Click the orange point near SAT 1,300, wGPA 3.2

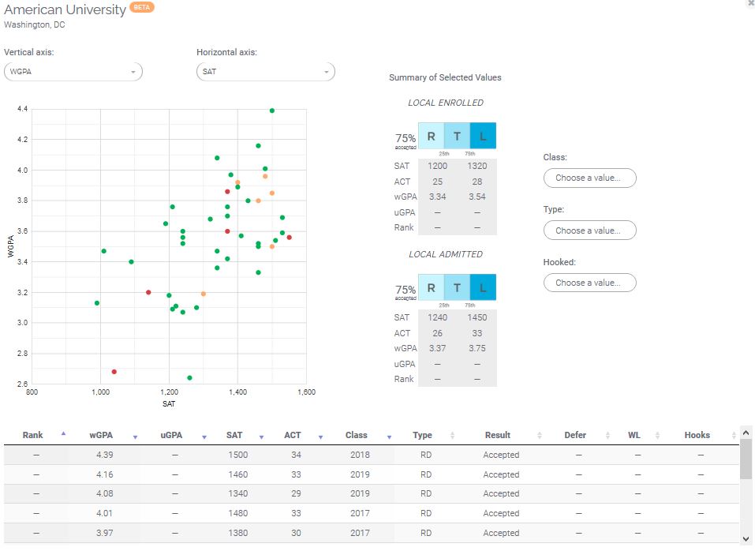pyautogui.click(x=204, y=294)
